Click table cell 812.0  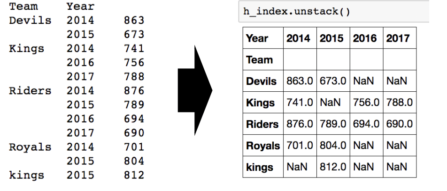pos(333,167)
